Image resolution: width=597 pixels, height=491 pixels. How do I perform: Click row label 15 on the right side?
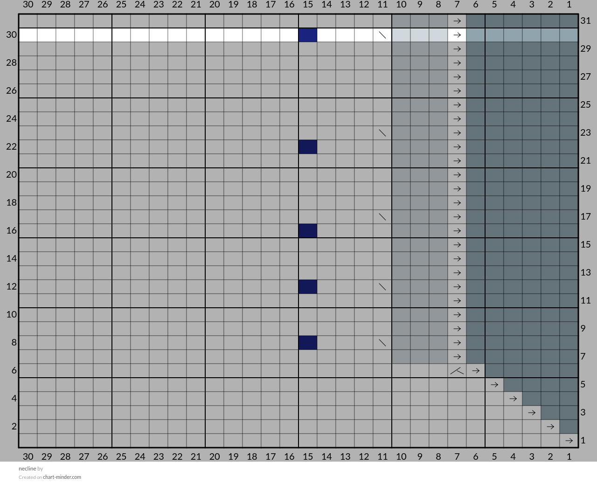[x=586, y=244]
